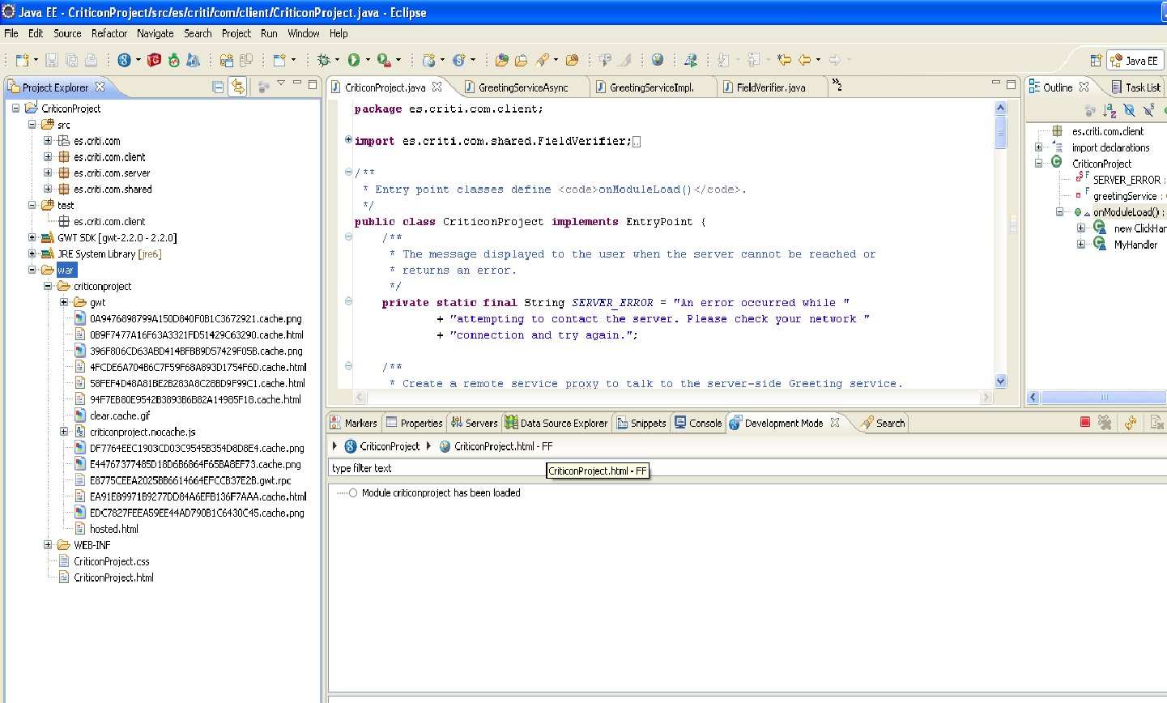
Task: Open the Task List tab
Action: point(1135,87)
